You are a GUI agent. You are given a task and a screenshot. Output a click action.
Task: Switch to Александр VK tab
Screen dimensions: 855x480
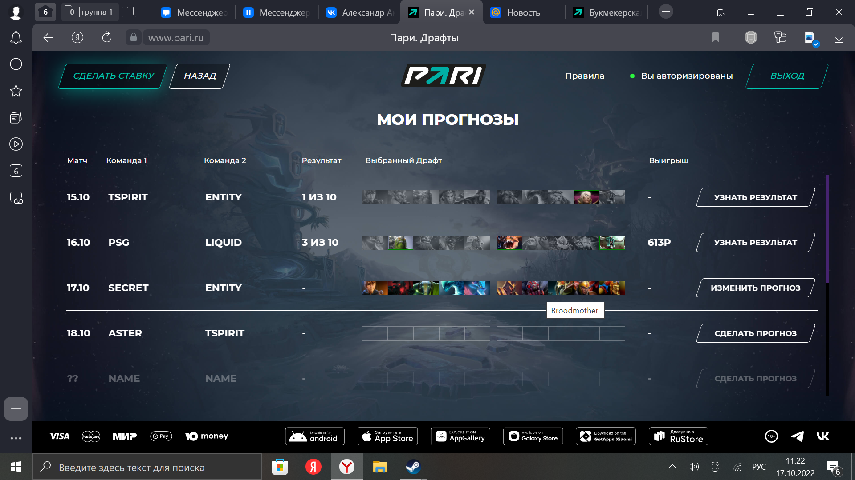[x=360, y=12]
